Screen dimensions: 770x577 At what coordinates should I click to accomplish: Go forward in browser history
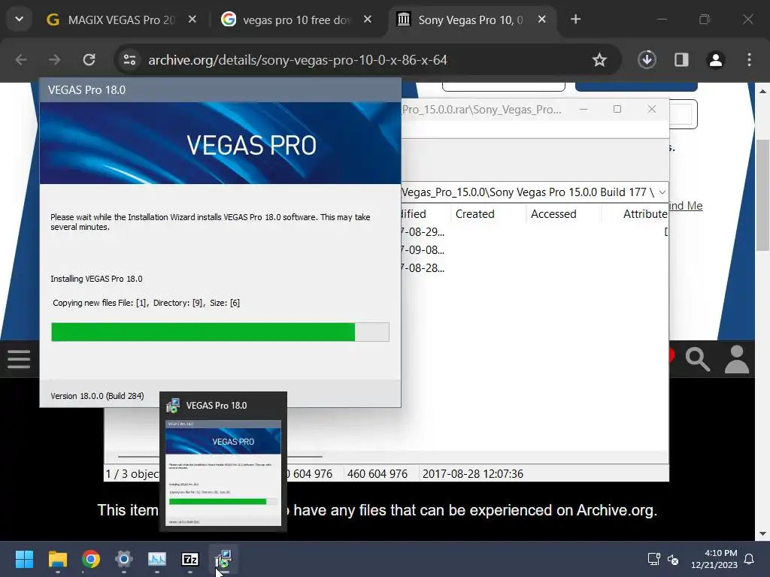tap(54, 60)
